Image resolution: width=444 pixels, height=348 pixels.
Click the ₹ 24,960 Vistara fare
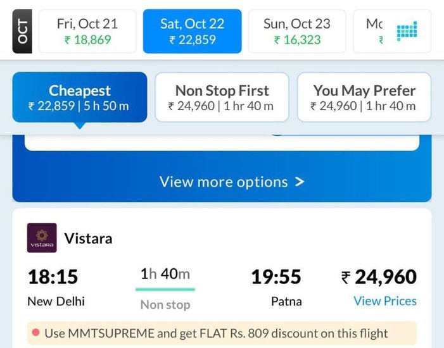click(379, 277)
